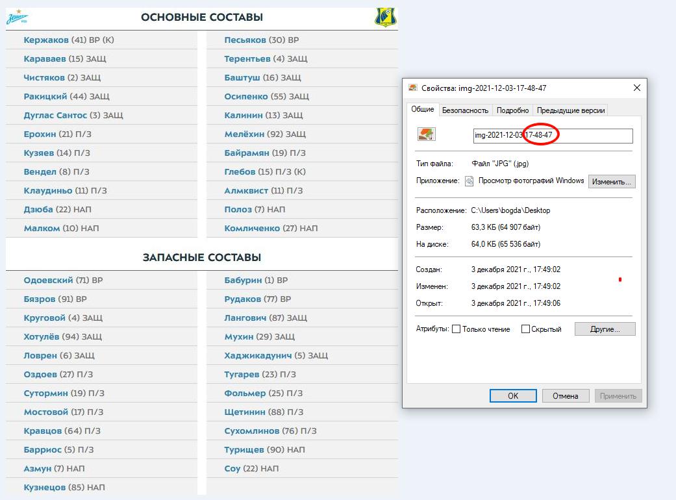Screen dimensions: 676x500
Task: Open player link Чистяков
Action: click(44, 77)
